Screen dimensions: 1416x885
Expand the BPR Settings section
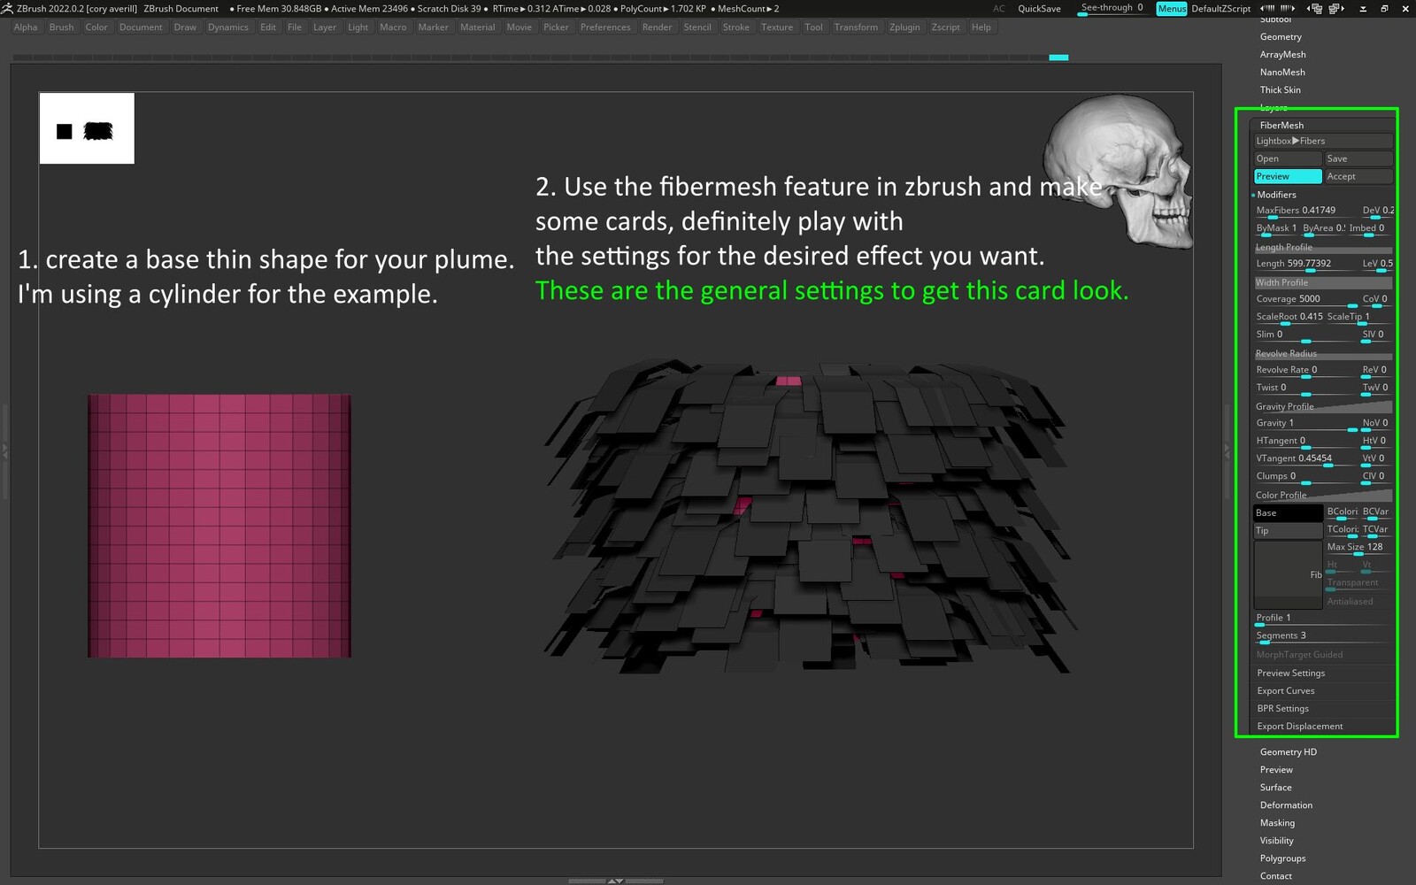coord(1282,709)
